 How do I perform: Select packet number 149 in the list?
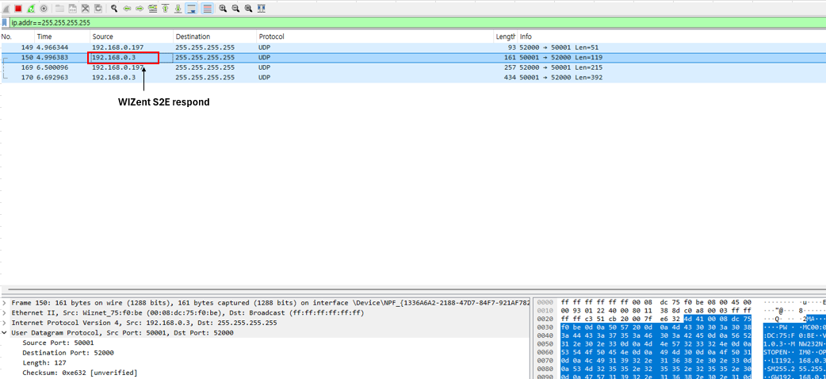(413, 47)
